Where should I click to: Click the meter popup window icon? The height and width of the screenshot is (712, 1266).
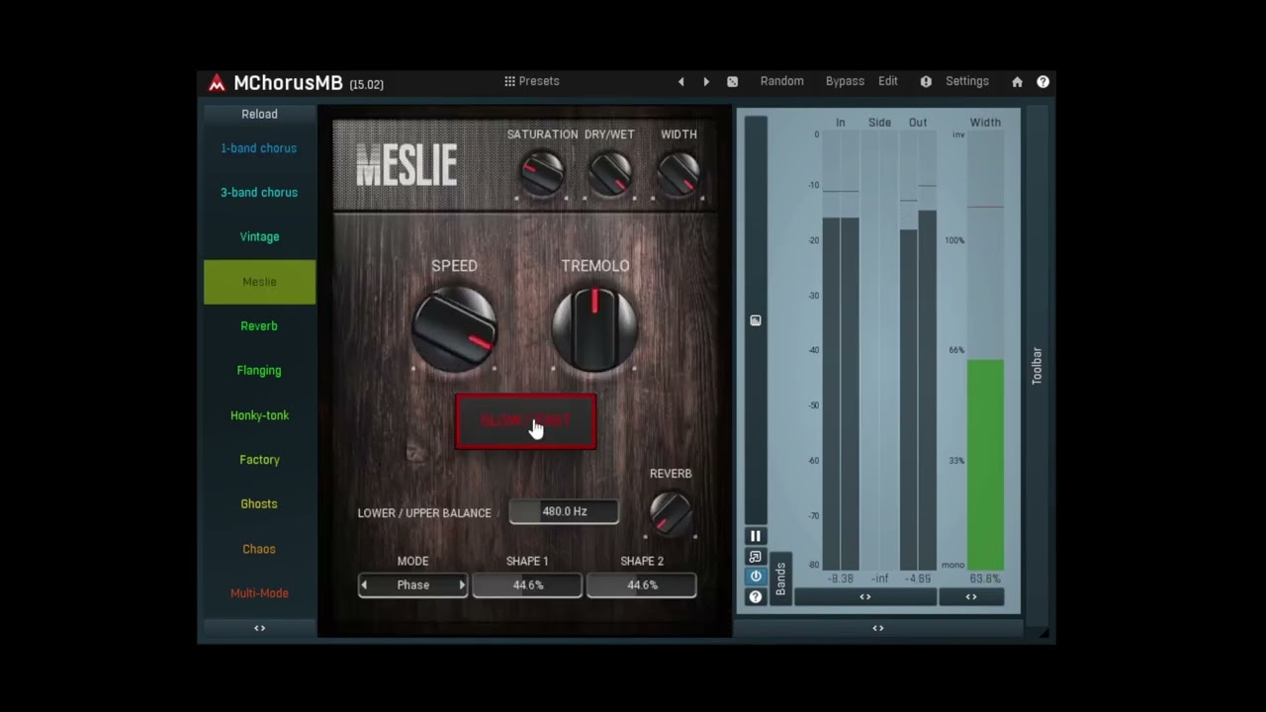point(756,557)
